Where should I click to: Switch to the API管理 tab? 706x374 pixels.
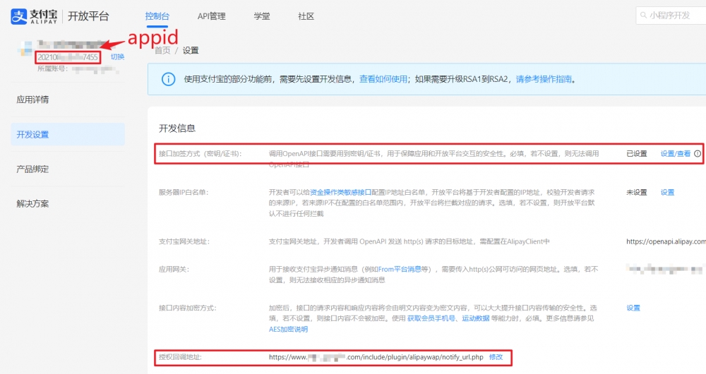point(212,16)
